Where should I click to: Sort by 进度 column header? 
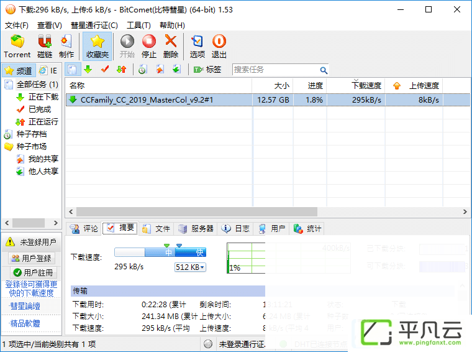tap(310, 86)
